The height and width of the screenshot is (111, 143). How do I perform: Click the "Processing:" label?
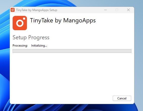(x=20, y=46)
